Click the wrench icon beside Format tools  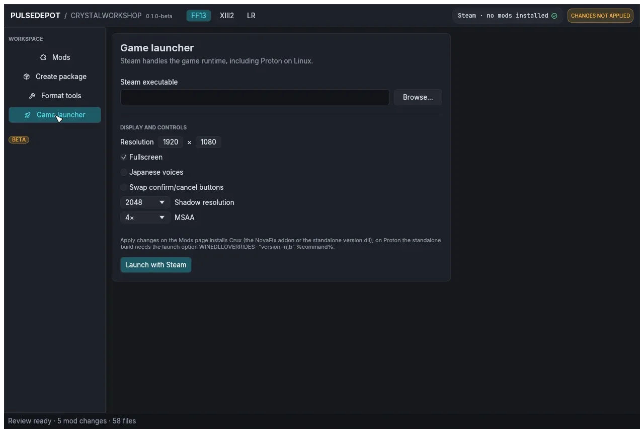point(32,96)
